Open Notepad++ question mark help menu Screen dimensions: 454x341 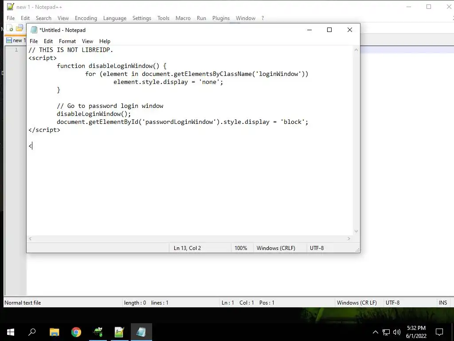pyautogui.click(x=262, y=18)
